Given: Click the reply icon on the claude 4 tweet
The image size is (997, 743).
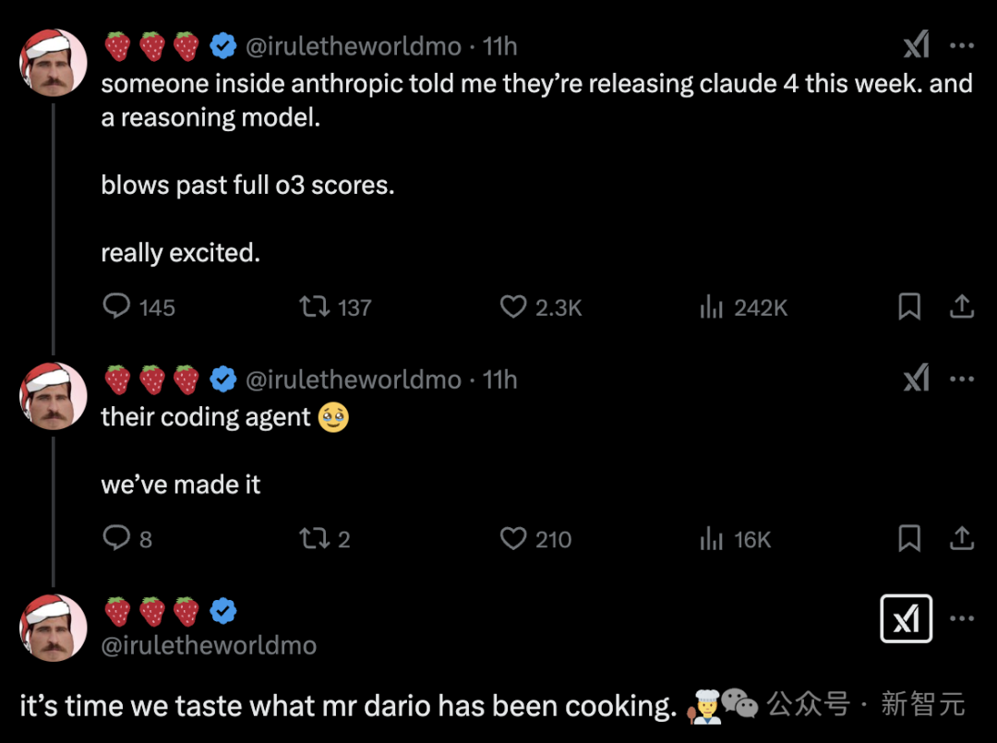Looking at the screenshot, I should click(x=116, y=306).
